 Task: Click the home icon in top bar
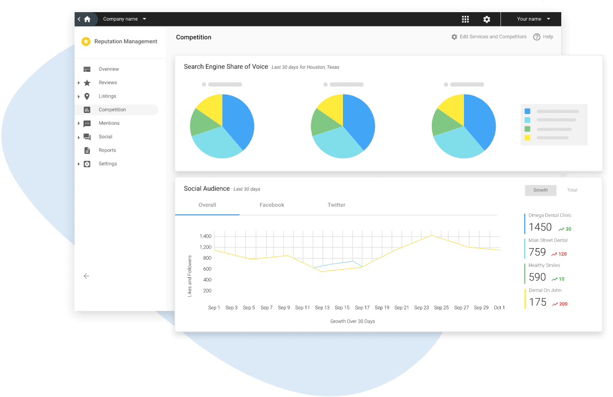tap(87, 19)
